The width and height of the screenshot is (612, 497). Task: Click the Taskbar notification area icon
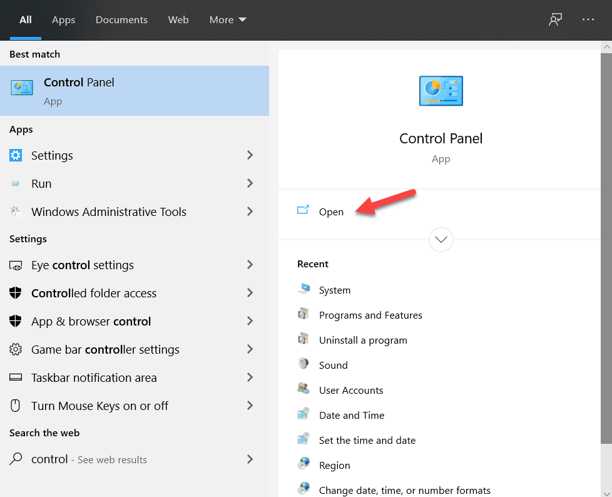[x=16, y=377]
